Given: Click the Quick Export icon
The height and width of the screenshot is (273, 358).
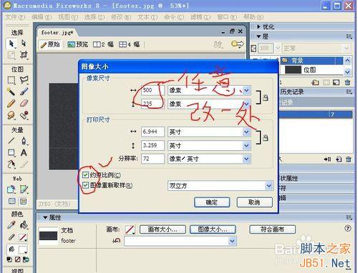Looking at the screenshot, I should 237,44.
